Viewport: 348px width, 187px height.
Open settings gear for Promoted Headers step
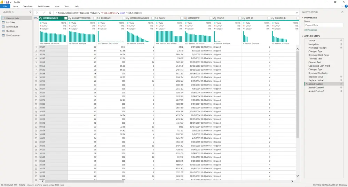(x=341, y=48)
